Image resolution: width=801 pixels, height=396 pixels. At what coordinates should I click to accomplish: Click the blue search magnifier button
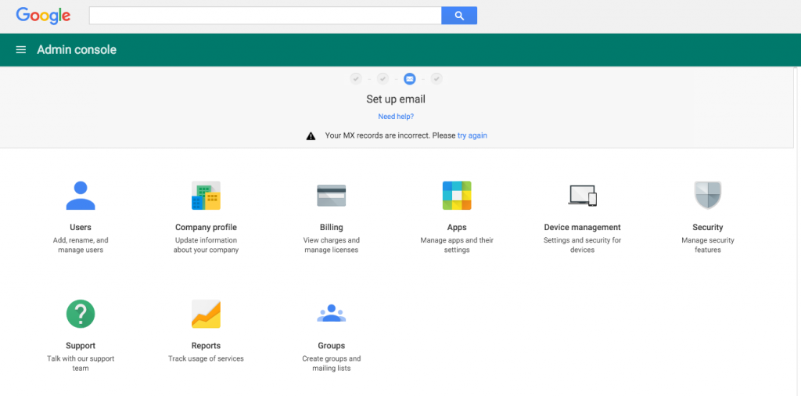point(459,16)
